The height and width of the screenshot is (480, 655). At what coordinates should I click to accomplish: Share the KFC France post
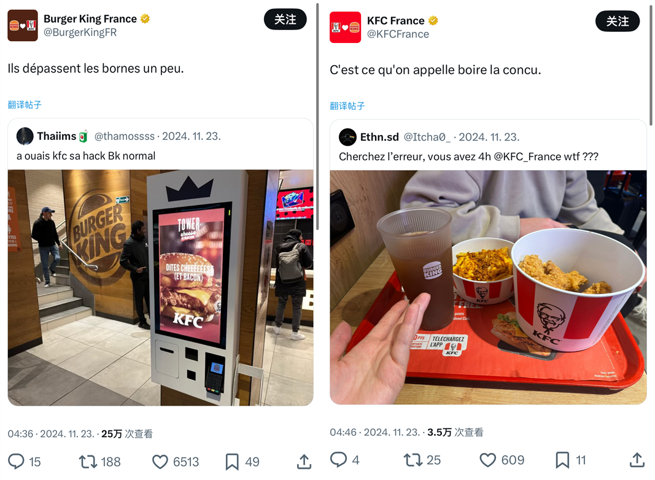(637, 460)
